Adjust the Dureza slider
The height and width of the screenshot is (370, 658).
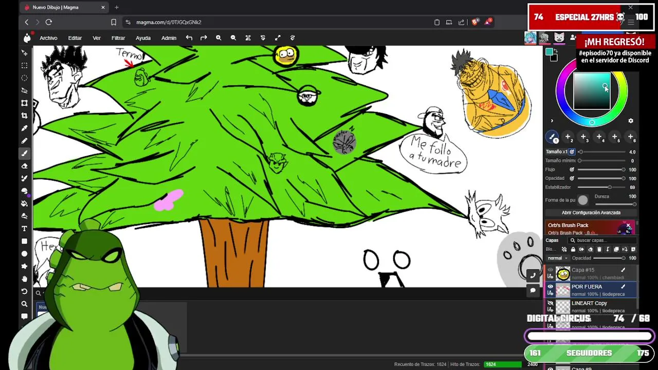tap(616, 204)
